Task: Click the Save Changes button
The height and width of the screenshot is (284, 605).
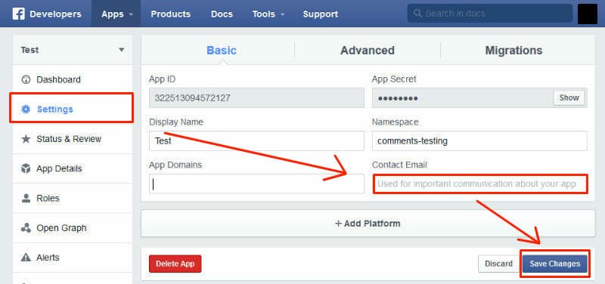Action: 555,264
